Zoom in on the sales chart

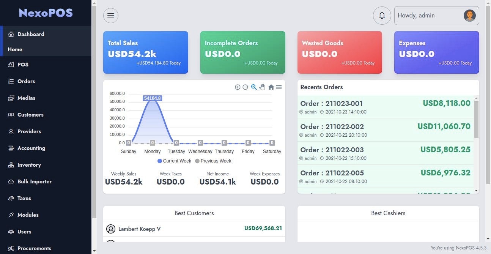pos(238,87)
